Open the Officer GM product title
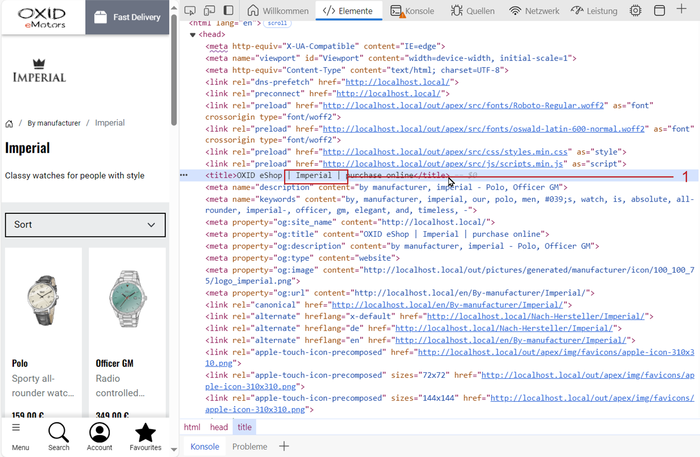The width and height of the screenshot is (700, 457). (x=114, y=363)
